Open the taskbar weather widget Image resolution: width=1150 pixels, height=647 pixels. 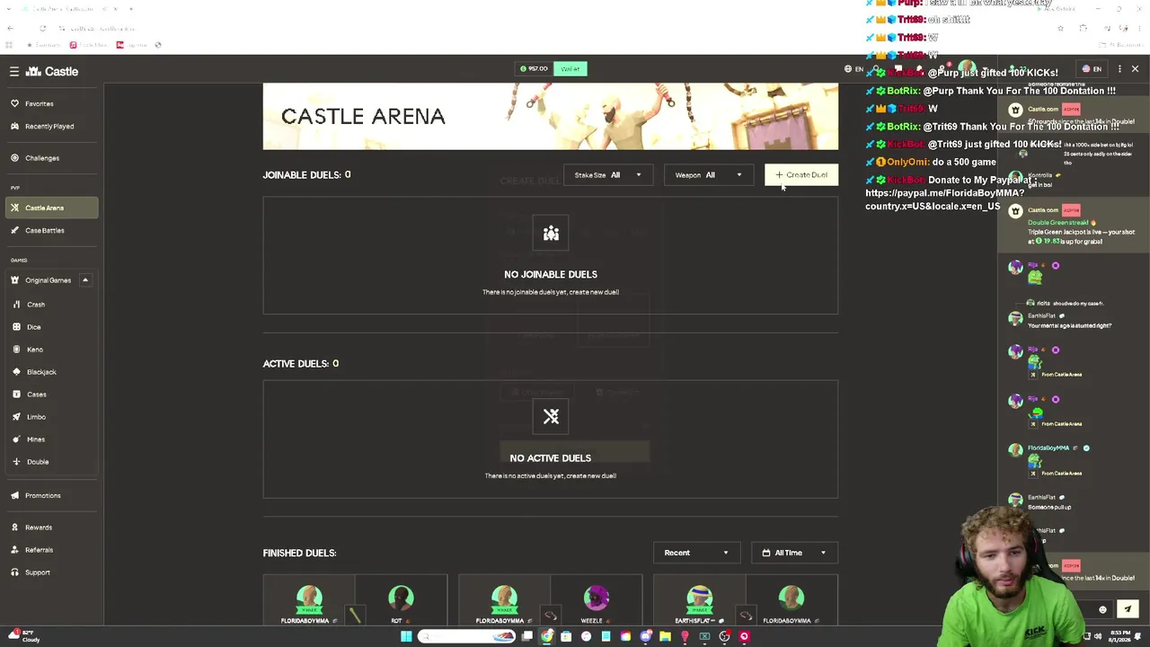click(22, 636)
